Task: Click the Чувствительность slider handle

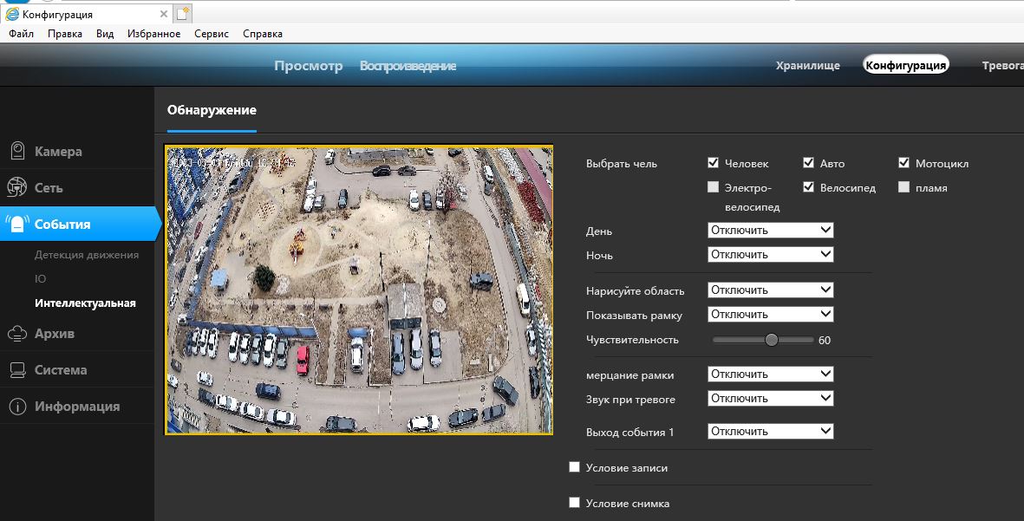Action: (772, 340)
